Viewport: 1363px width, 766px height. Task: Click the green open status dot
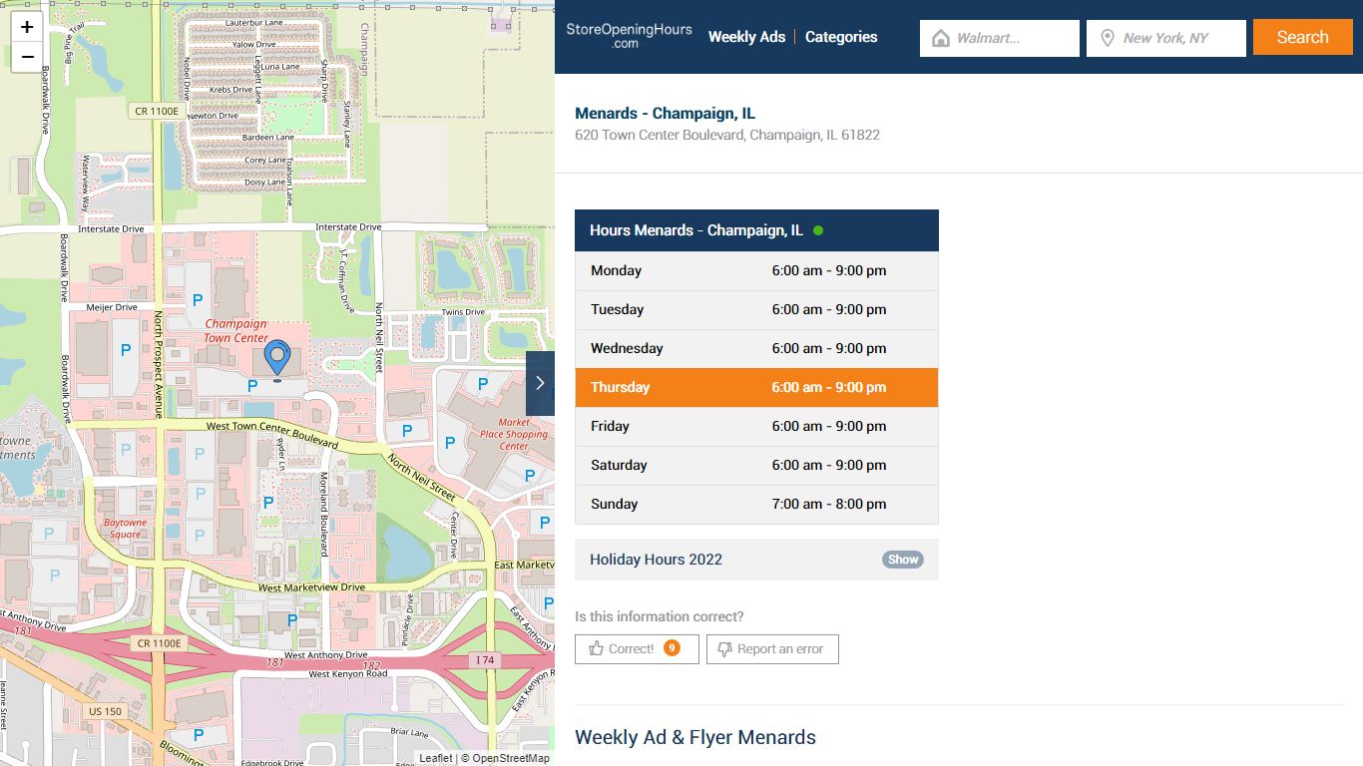[x=818, y=230]
